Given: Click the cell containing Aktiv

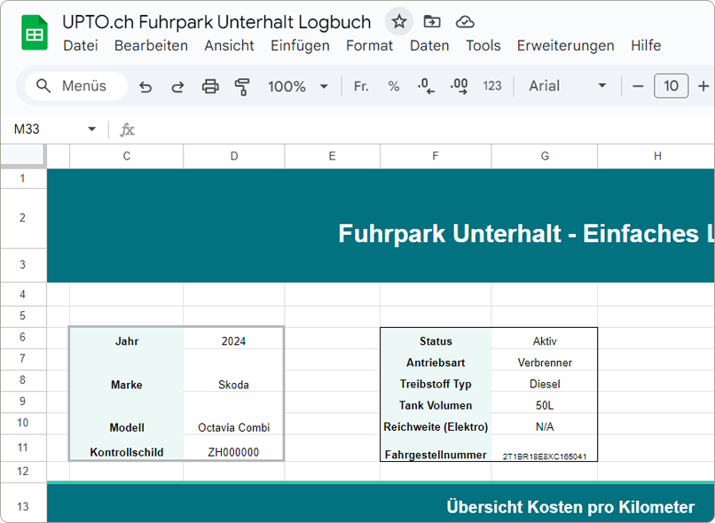Looking at the screenshot, I should (x=545, y=339).
